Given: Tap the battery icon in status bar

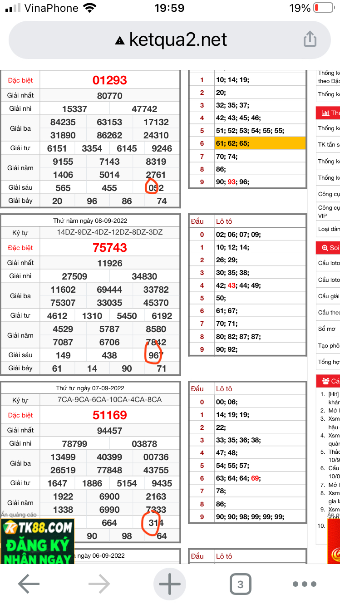Looking at the screenshot, I should pyautogui.click(x=323, y=8).
